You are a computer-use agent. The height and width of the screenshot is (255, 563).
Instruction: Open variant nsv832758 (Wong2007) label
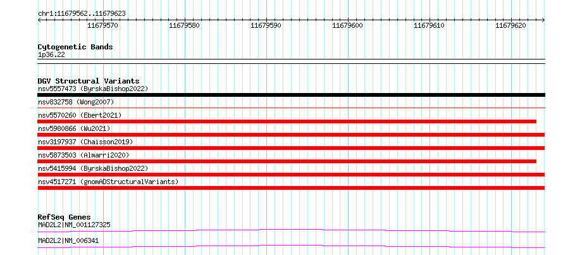point(76,102)
